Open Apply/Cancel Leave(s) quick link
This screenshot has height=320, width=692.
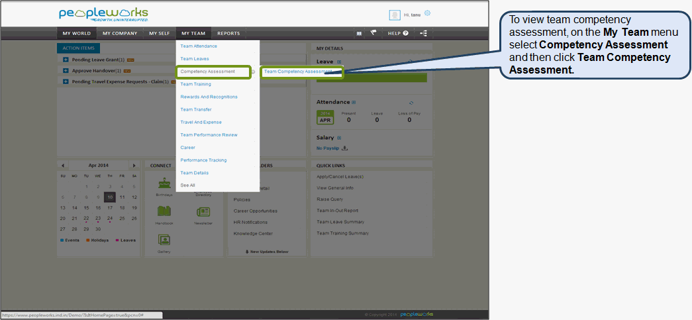click(x=340, y=176)
